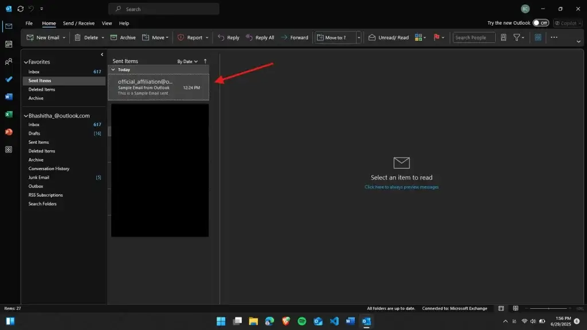Open Ribbon Display Options chevron at ribbon's right end

pos(578,41)
